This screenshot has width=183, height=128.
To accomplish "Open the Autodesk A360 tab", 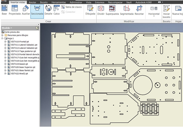I will 144,2.
